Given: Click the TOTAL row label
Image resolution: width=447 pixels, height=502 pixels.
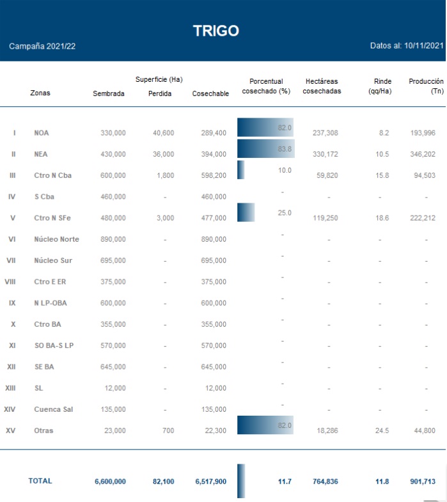Looking at the screenshot, I should (40, 481).
